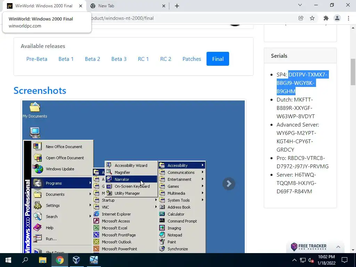Screen dimensions: 356x267
Task: Open the Patches release
Action: click(x=192, y=59)
